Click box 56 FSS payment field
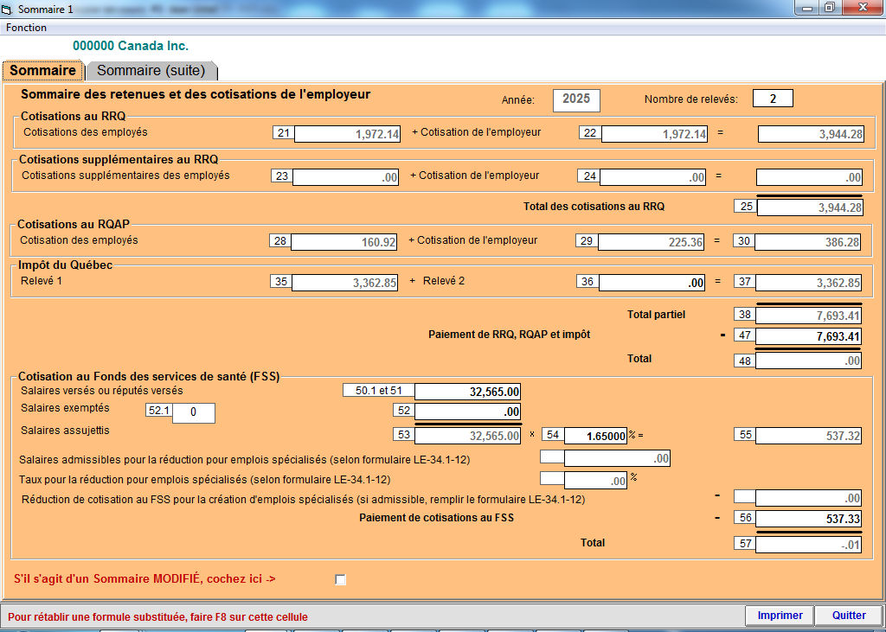Image resolution: width=886 pixels, height=632 pixels. [x=809, y=519]
